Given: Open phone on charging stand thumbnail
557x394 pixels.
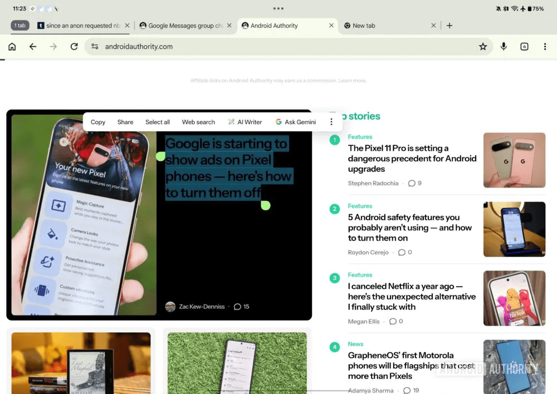Looking at the screenshot, I should coord(514,229).
